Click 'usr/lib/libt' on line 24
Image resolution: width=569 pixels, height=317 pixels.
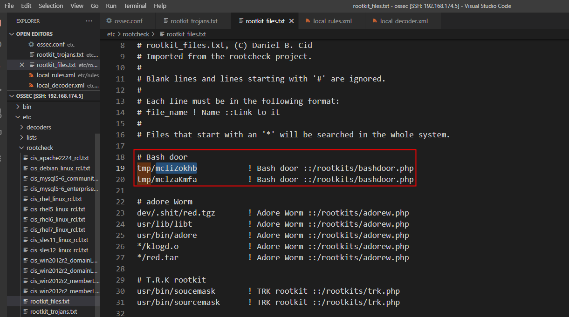click(165, 224)
